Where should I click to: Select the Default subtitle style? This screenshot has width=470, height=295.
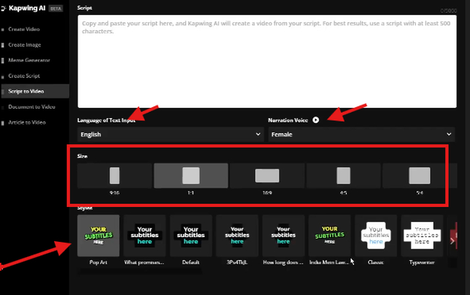point(191,235)
